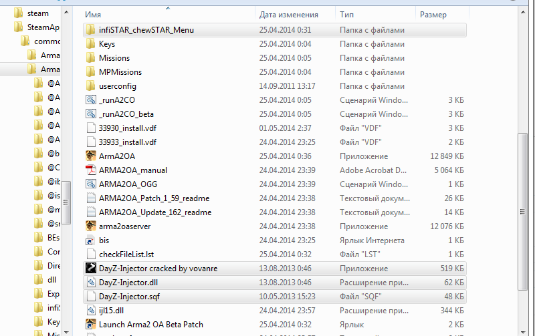
Task: Open the infiSTAR_chewSTAR_Menu folder icon
Action: click(x=91, y=30)
